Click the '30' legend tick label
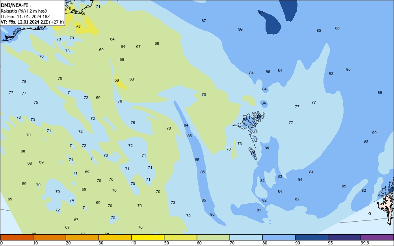The height and width of the screenshot is (246, 394). tap(101, 243)
